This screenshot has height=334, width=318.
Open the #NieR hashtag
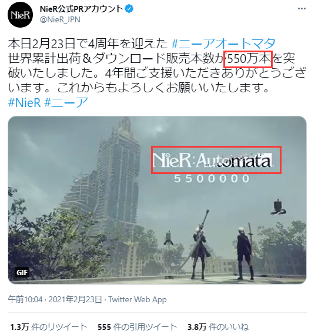tap(24, 102)
